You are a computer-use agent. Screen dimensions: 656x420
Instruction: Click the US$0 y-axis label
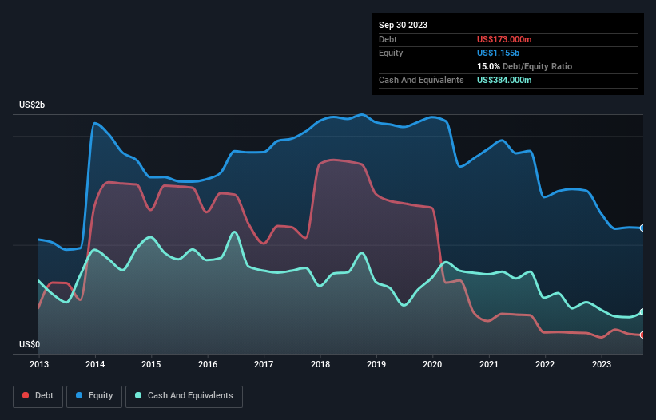pyautogui.click(x=30, y=344)
